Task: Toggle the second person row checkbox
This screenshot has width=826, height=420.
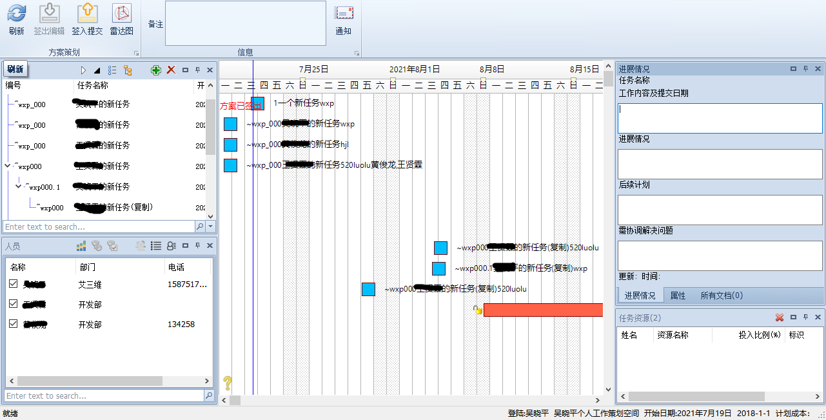Action: coord(14,304)
